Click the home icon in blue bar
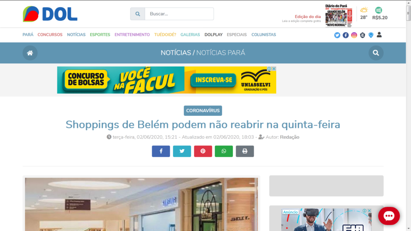411x231 pixels. click(30, 53)
